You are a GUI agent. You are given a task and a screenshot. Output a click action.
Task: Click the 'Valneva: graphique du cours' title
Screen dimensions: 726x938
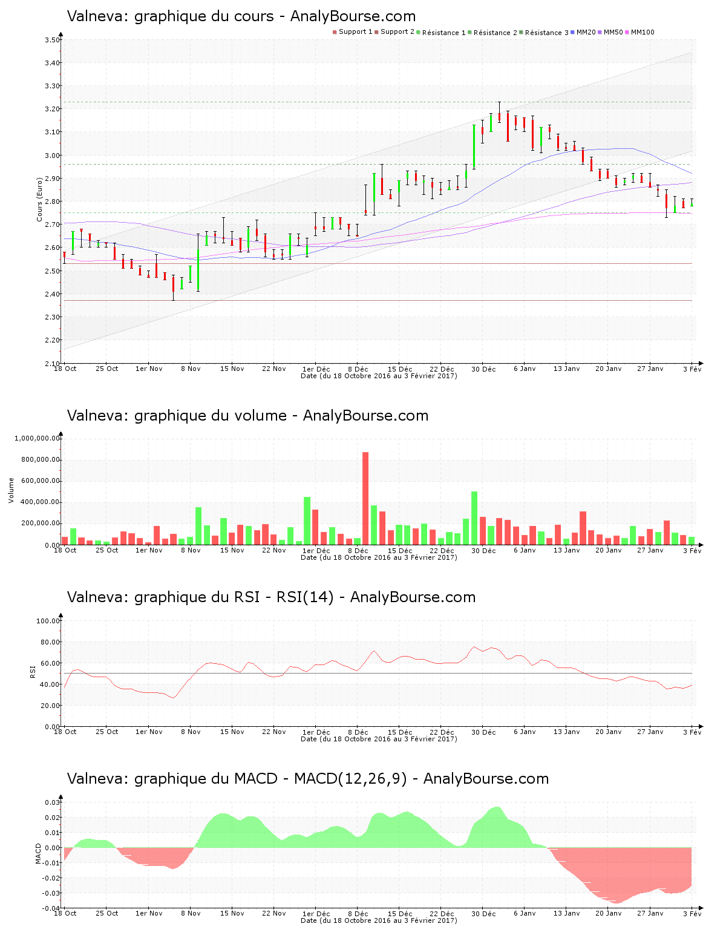point(241,16)
